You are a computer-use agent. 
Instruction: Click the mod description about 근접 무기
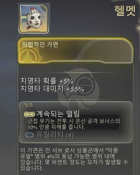click(74, 124)
